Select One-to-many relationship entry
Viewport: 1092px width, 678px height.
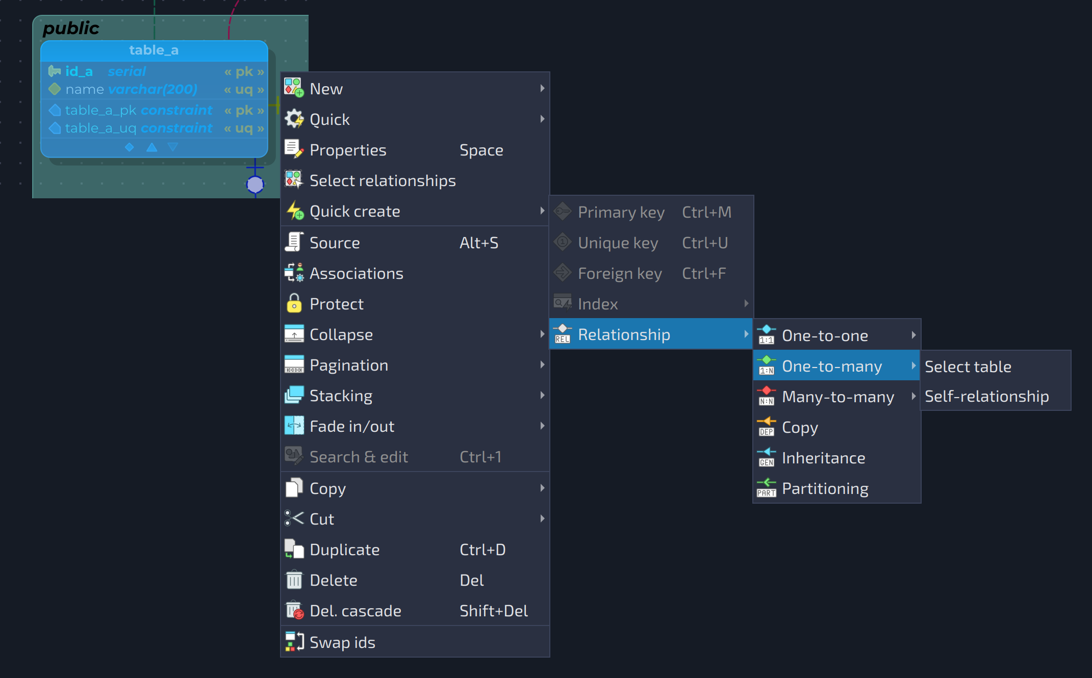836,366
